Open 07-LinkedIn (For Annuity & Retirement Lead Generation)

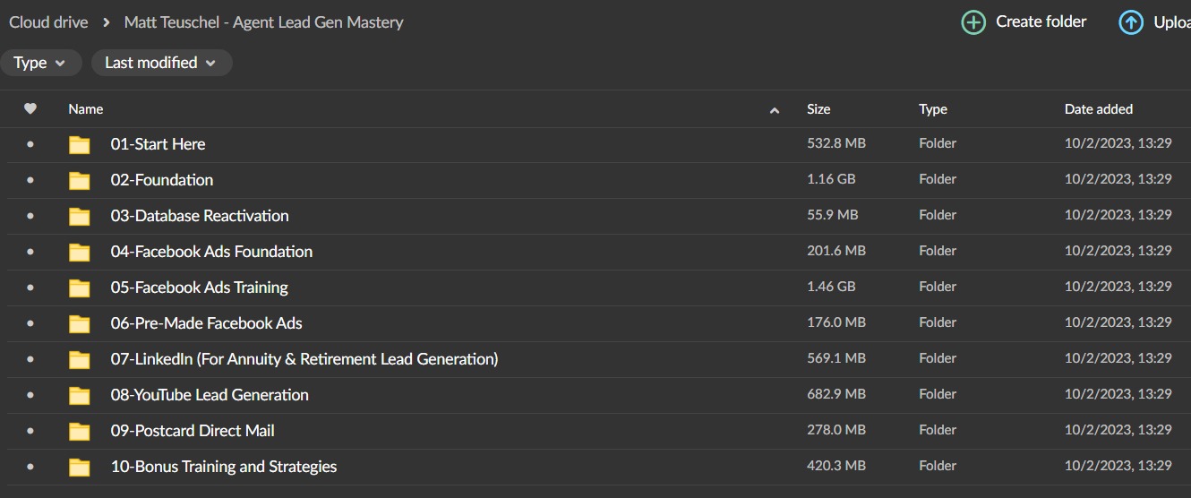point(304,359)
